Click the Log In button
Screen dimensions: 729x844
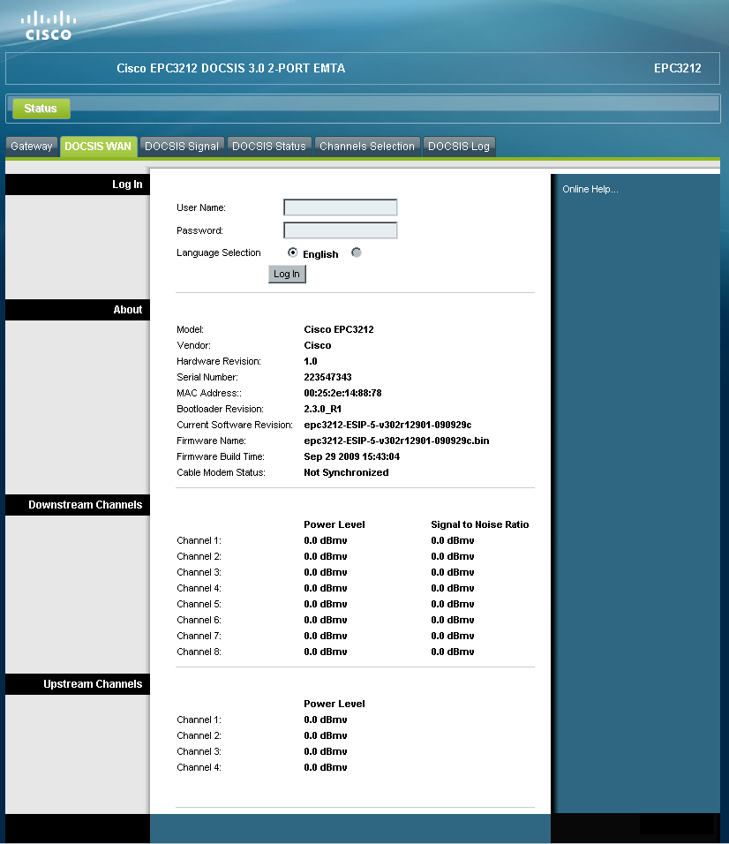287,274
